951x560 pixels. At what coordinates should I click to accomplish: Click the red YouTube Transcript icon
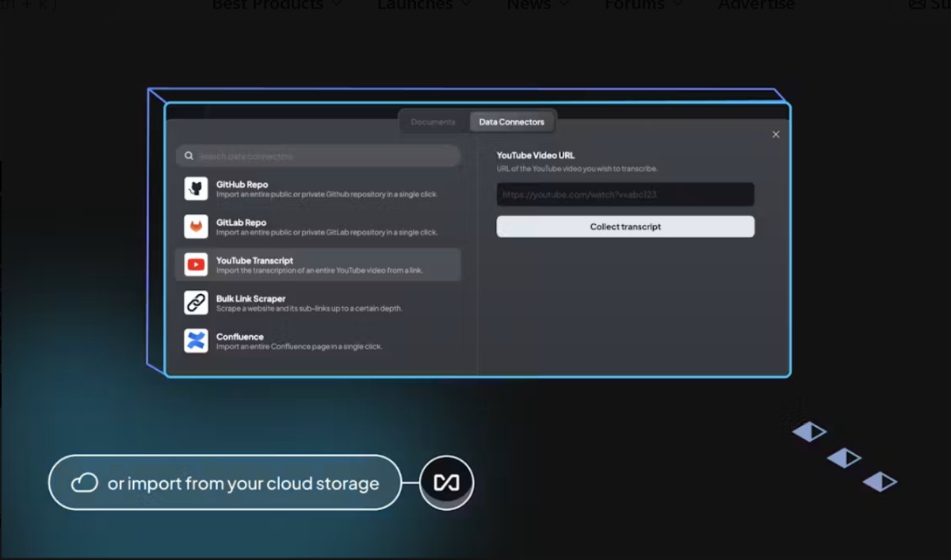pos(196,265)
